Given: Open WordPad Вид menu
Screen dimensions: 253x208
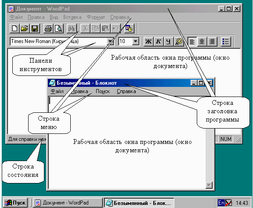Looking at the screenshot, I should pos(54,17).
